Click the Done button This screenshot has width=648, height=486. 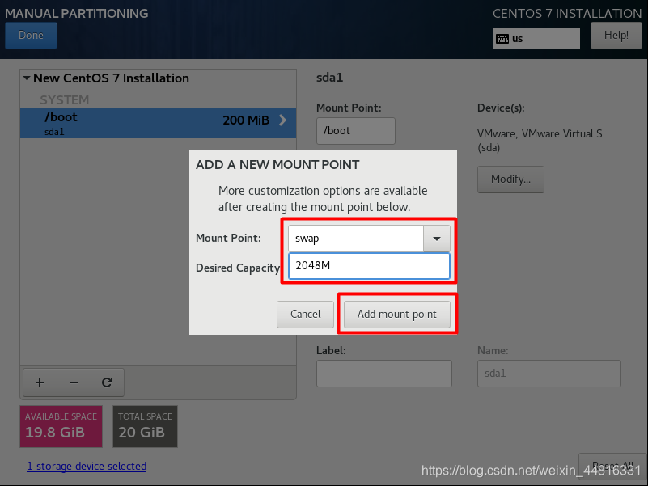coord(31,35)
